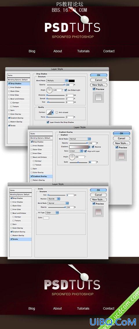Screen dimensions: 139x329
Task: Click the Styles header in the Stroke settings dialog
Action: [21, 190]
